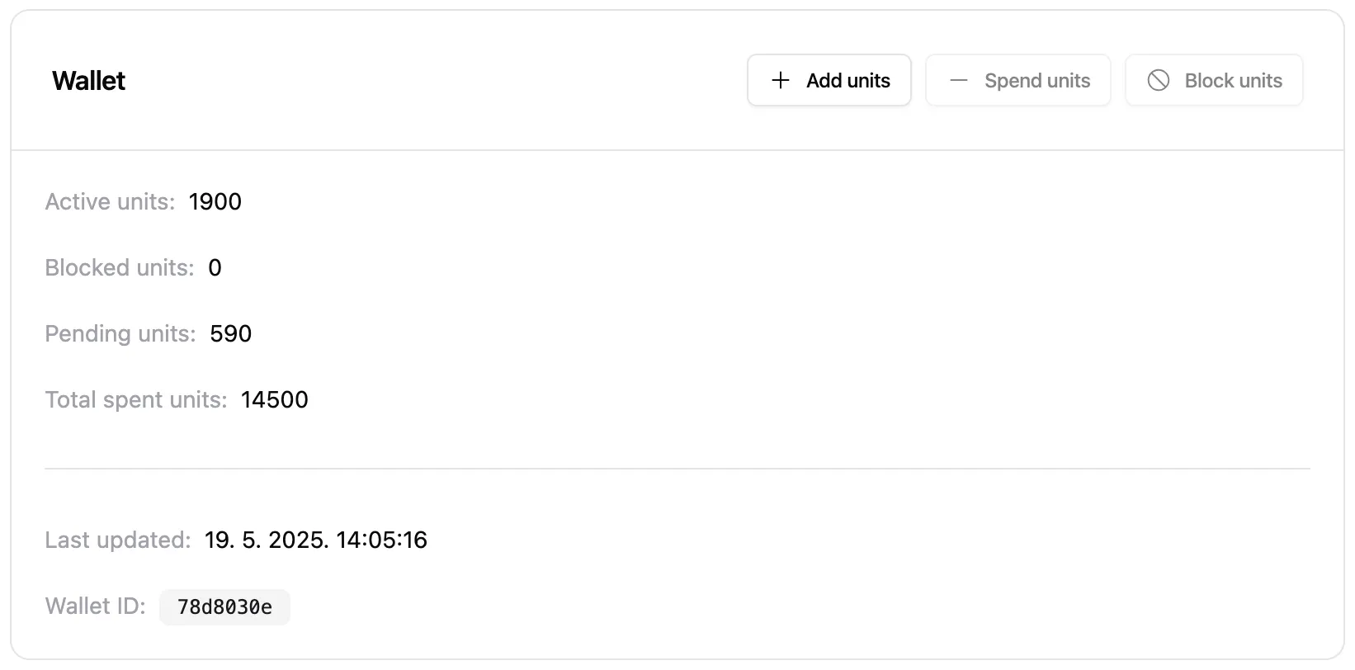Click the Wallet ID label
This screenshot has height=670, width=1355.
tap(95, 606)
